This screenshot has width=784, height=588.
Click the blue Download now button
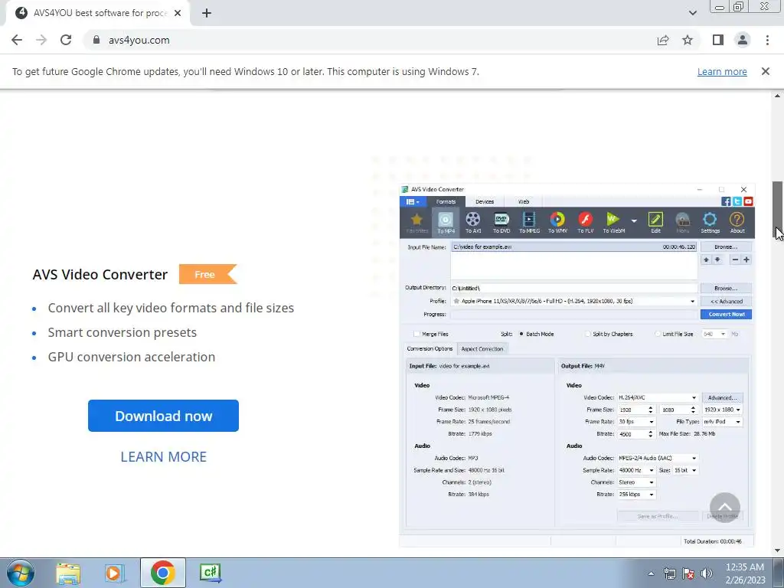tap(164, 416)
